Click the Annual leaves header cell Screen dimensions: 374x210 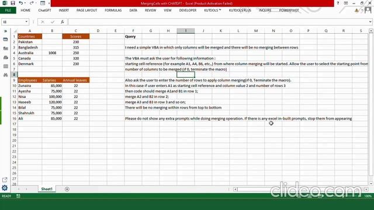(76, 80)
